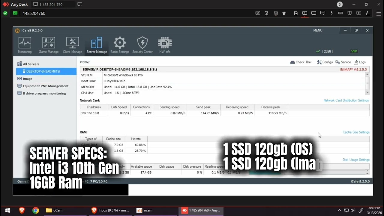Open Brave browser from the taskbar
This screenshot has width=384, height=216.
pos(22,210)
